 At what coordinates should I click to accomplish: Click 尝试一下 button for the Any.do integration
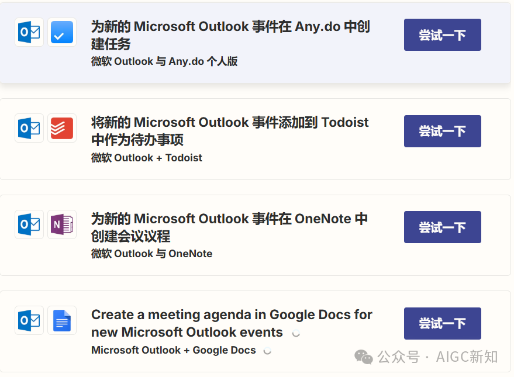point(442,34)
